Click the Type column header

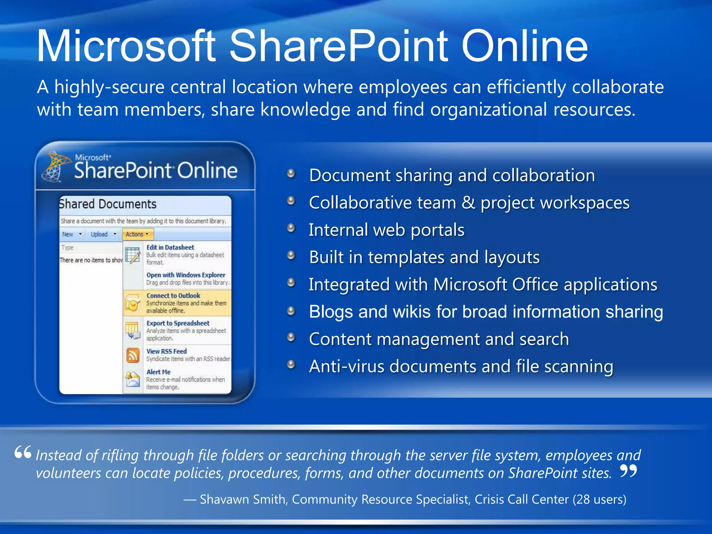click(67, 248)
